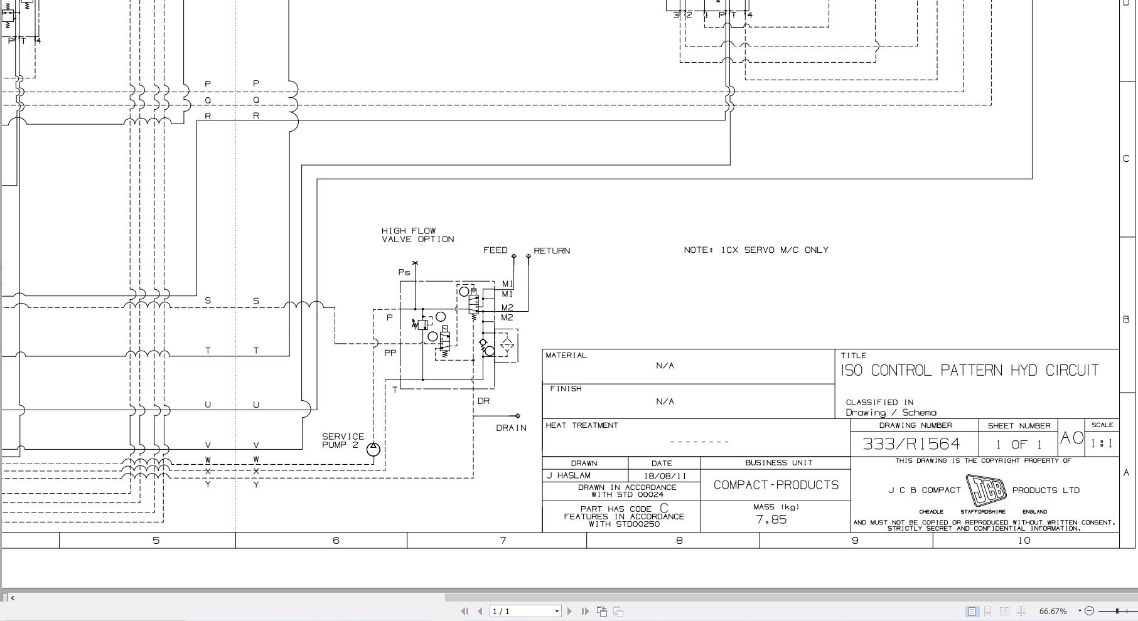Click the sheet number 1 OF 1
Screen dimensions: 1138x621
click(1018, 445)
